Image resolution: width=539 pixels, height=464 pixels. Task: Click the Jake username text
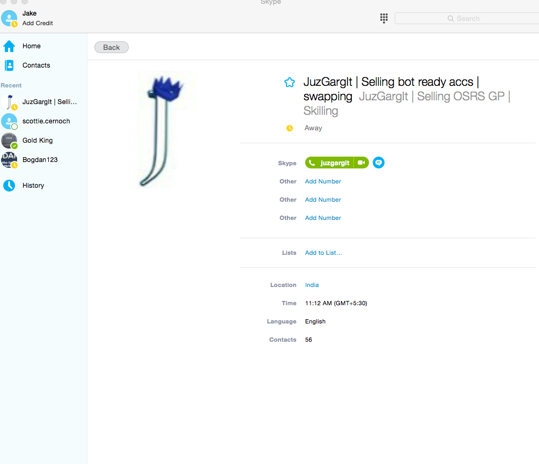coord(29,13)
